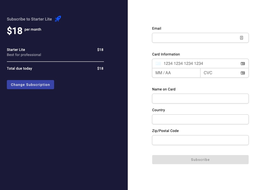Viewport: 254px width, 190px height.
Task: Click 'Best for professional' description
Action: (x=24, y=55)
